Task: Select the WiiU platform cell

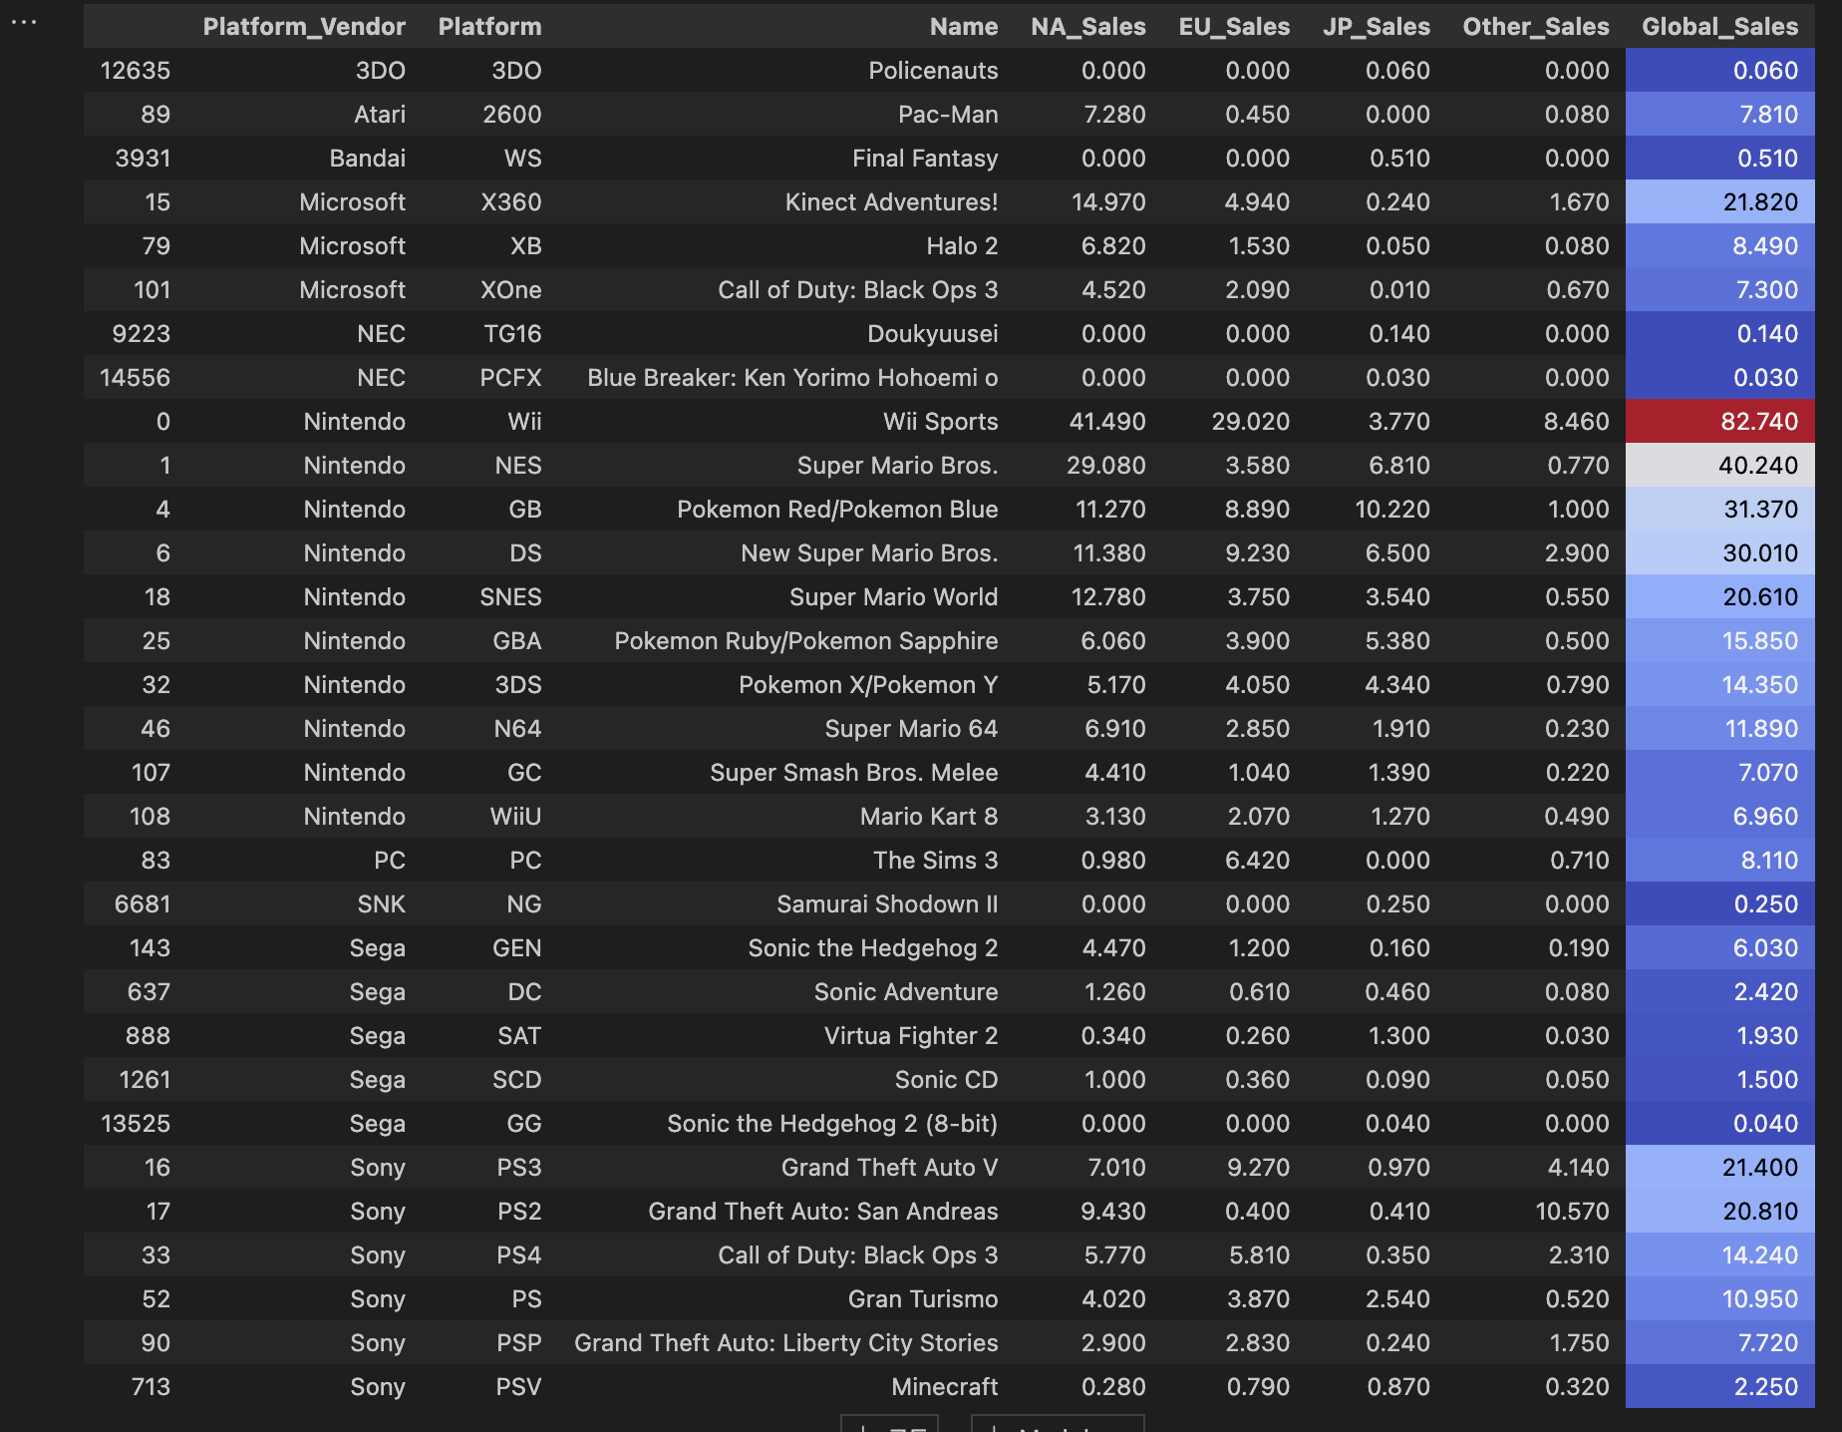Action: point(516,817)
